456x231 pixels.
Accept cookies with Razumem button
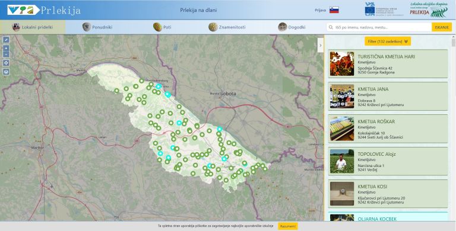(x=288, y=226)
